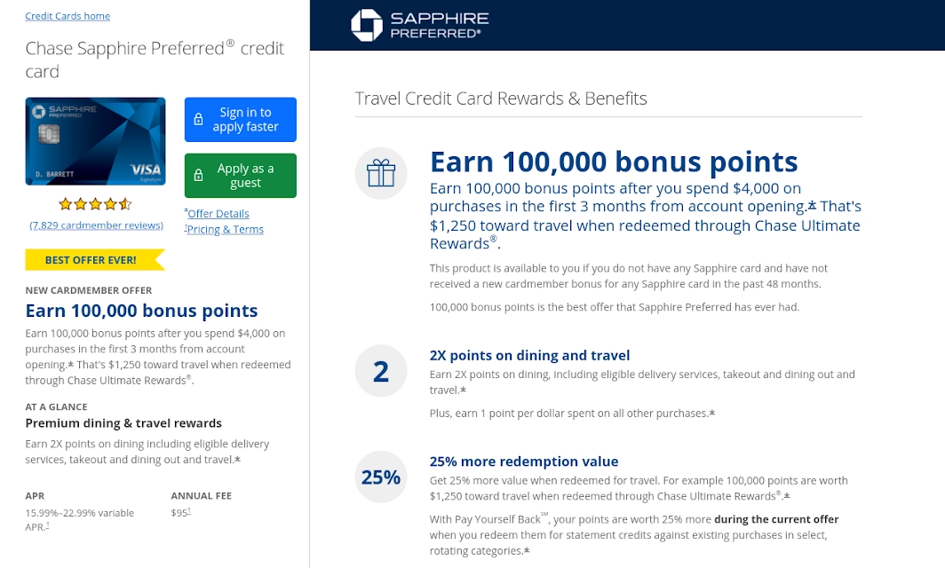Click the lock icon on the blue sign-in button
Image resolution: width=945 pixels, height=568 pixels.
pos(196,119)
